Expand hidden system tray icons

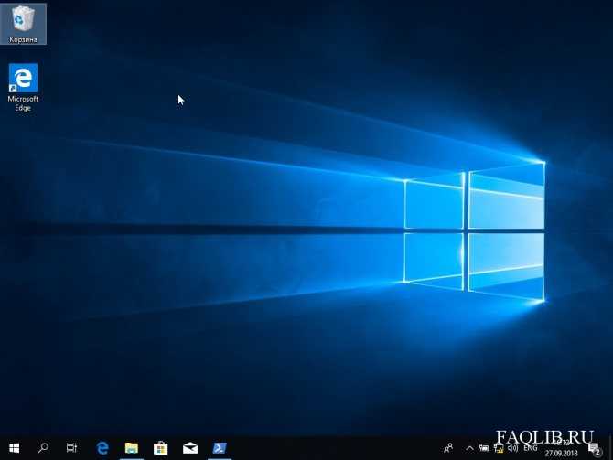469,448
